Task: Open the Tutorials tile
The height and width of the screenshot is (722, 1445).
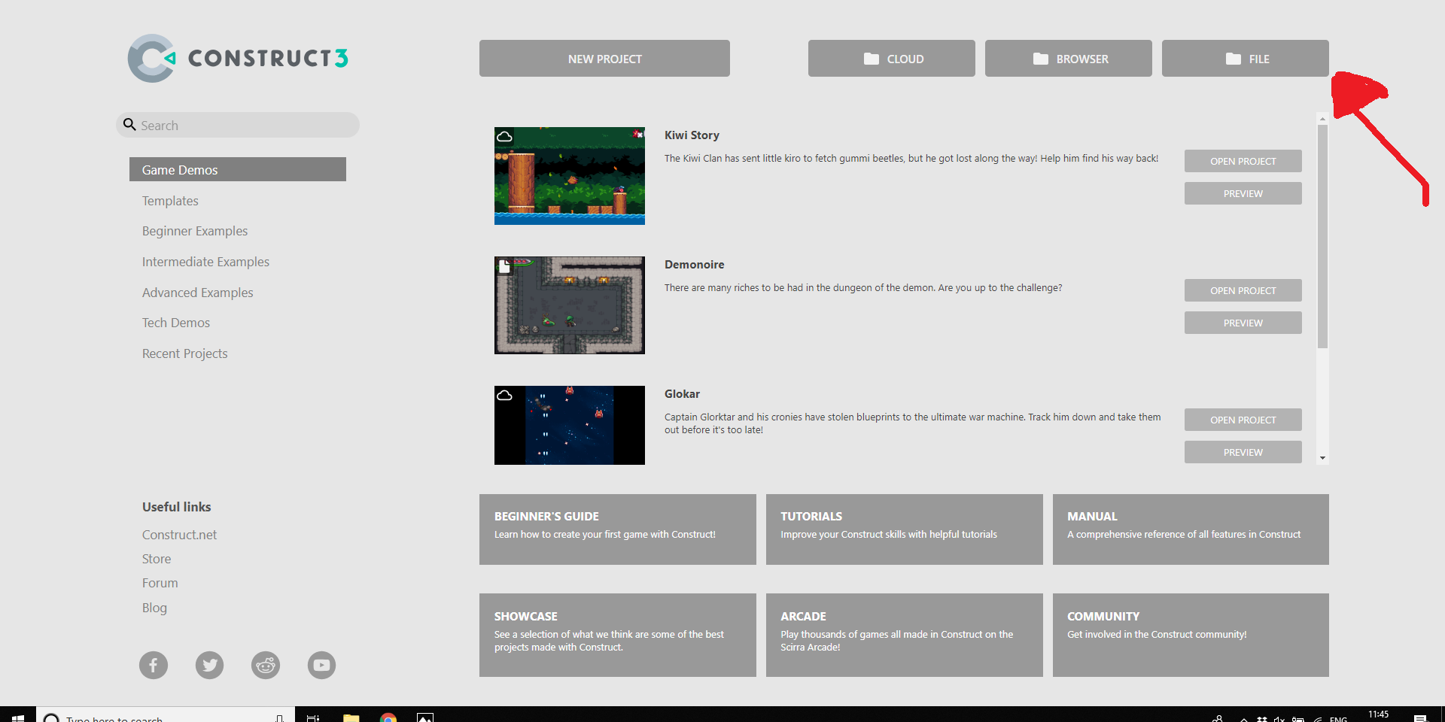Action: (x=905, y=529)
